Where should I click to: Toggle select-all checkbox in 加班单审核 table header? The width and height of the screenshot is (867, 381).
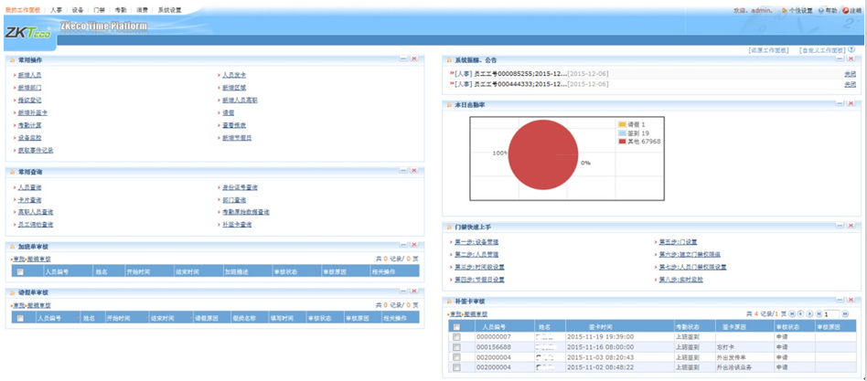pyautogui.click(x=20, y=271)
